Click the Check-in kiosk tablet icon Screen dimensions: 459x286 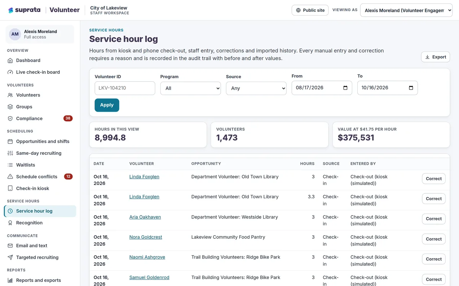point(10,188)
